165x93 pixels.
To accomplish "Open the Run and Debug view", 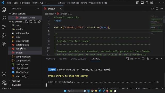I will (4, 35).
